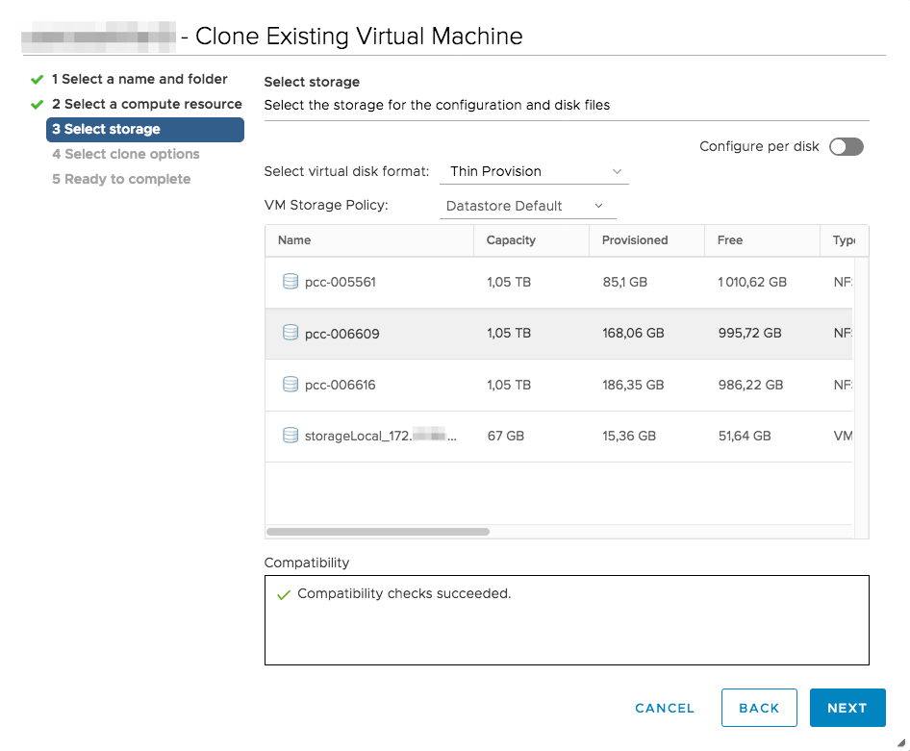Click the Next button
The image size is (910, 751).
(847, 708)
